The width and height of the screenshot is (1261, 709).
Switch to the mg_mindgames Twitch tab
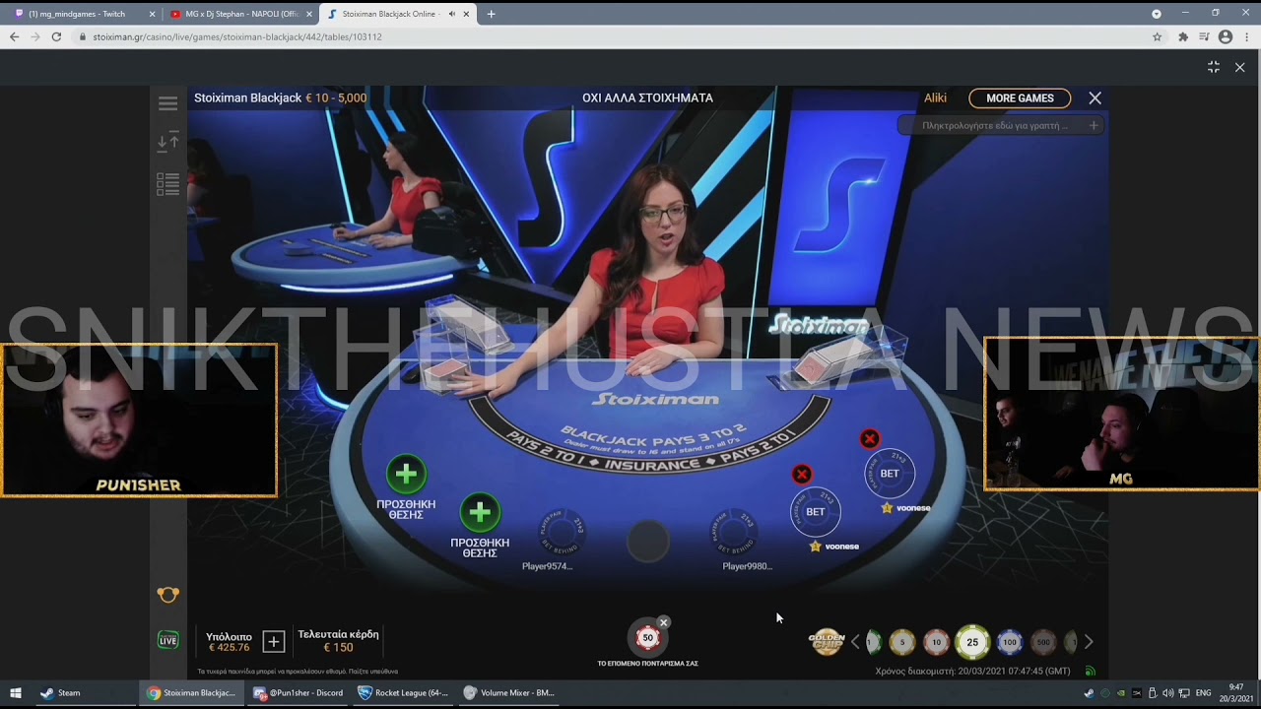(x=85, y=14)
